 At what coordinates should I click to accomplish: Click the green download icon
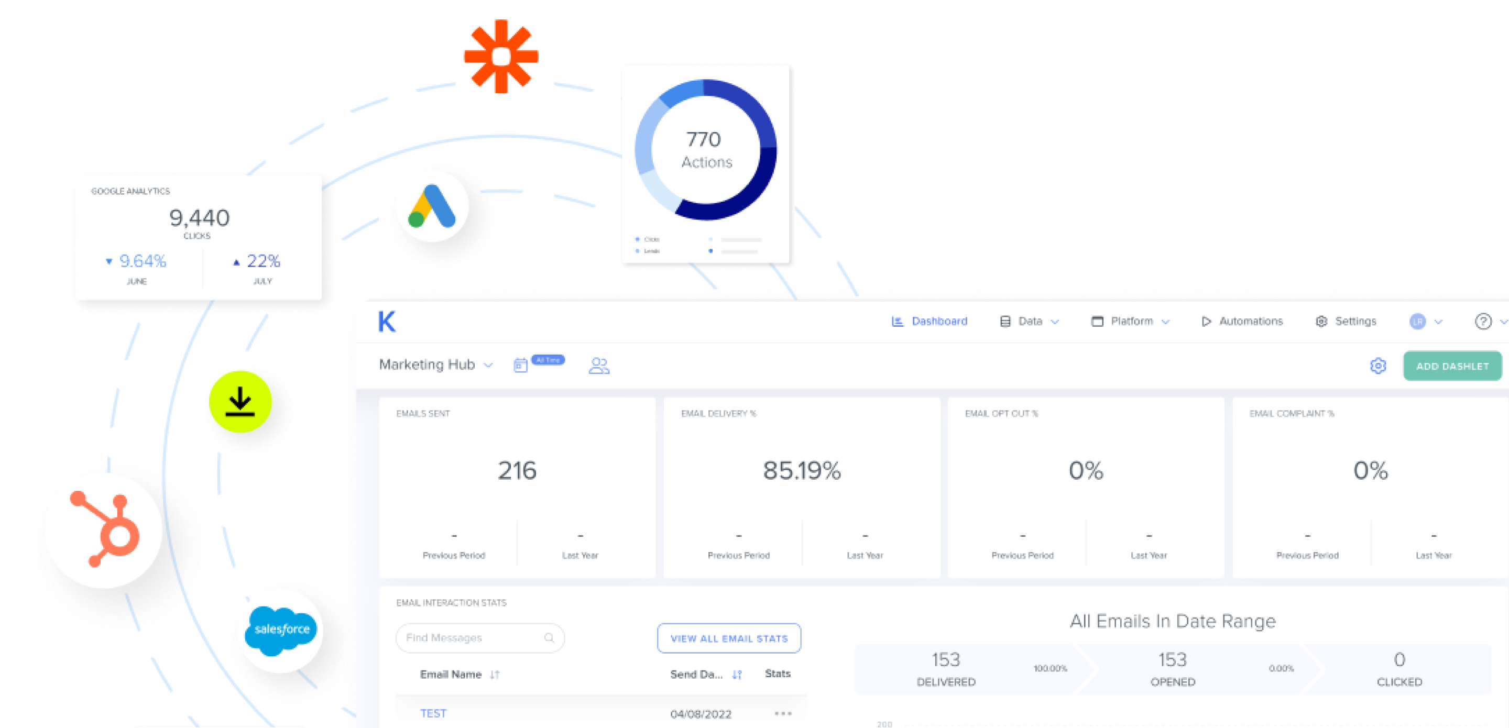pyautogui.click(x=240, y=402)
